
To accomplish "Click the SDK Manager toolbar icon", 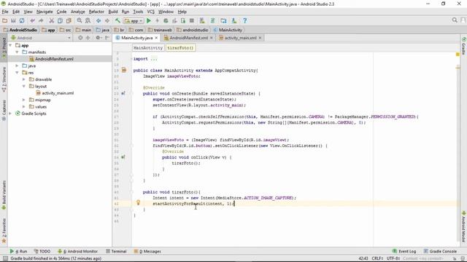I will click(234, 21).
